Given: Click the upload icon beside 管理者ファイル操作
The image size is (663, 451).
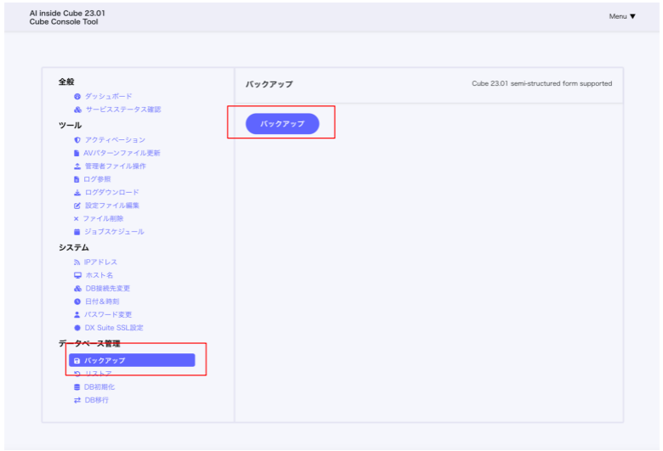Looking at the screenshot, I should pyautogui.click(x=77, y=166).
